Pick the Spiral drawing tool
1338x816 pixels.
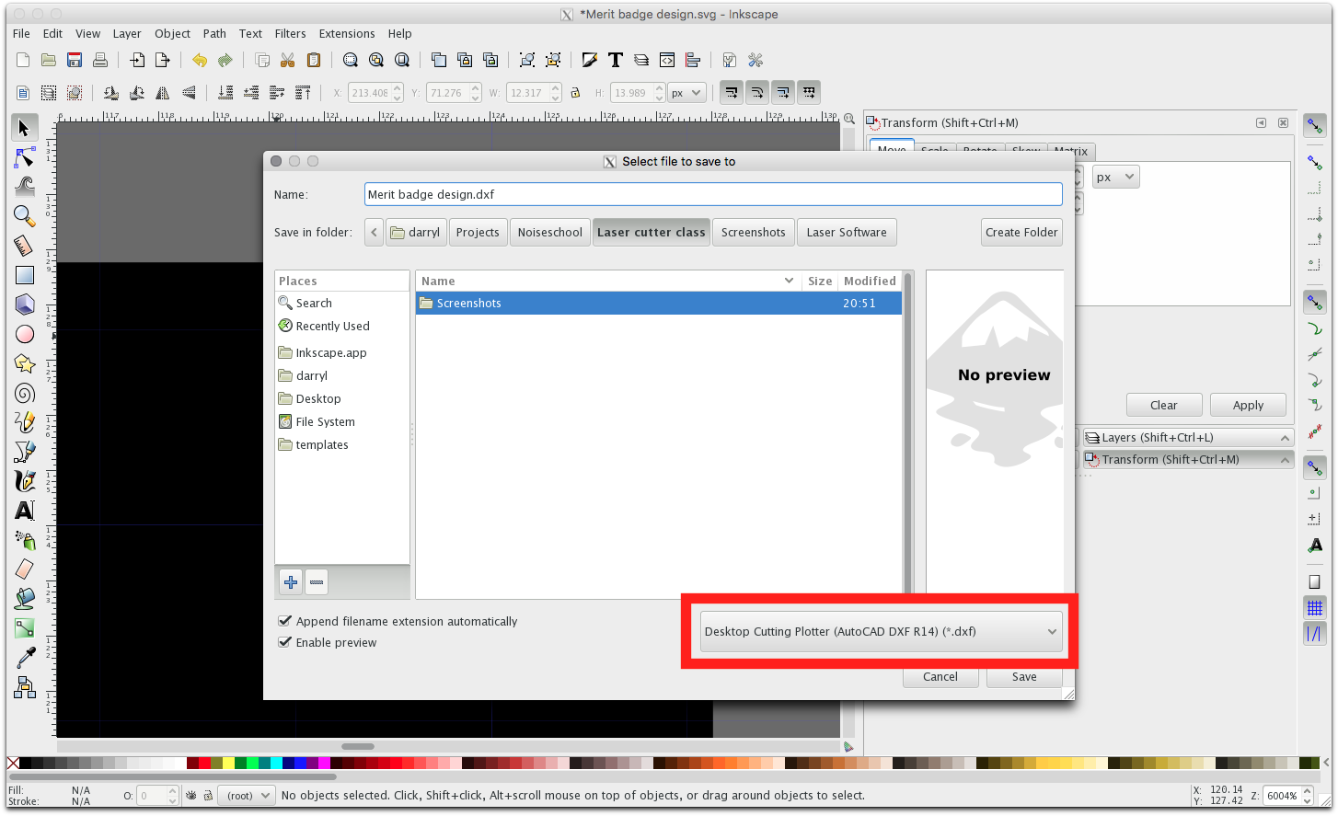(x=25, y=393)
